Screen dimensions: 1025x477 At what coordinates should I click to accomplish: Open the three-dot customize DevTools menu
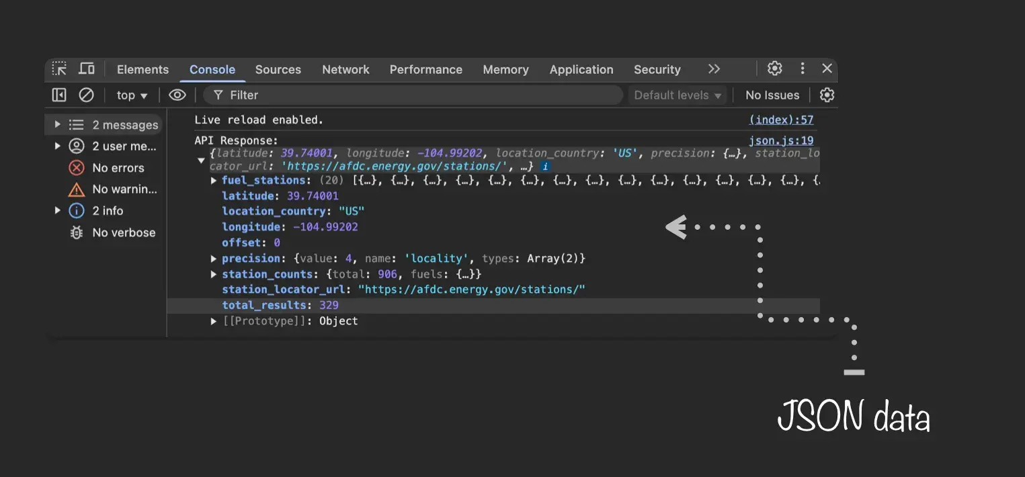coord(802,69)
